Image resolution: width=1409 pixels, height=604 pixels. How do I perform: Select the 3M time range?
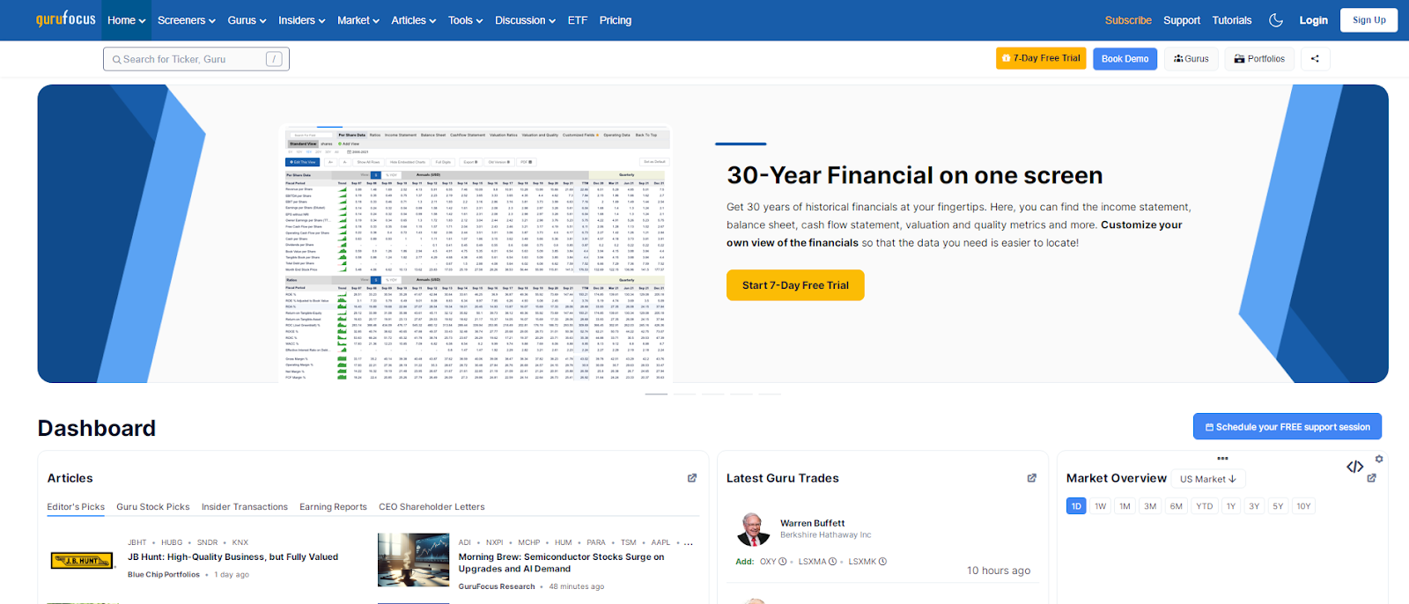(1150, 506)
